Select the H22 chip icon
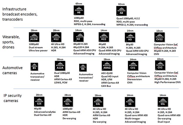This screenshot has height=125, width=183. pyautogui.click(x=104, y=39)
